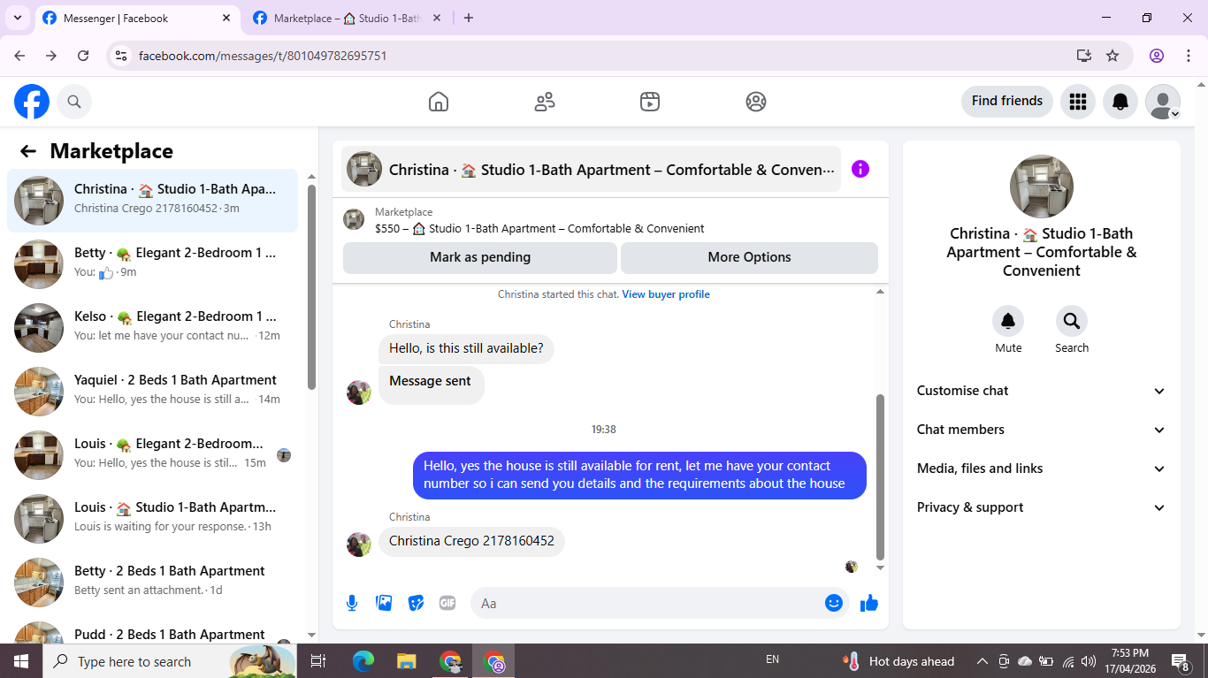
Task: Click the Search Facebook magnifier icon
Action: tap(74, 102)
